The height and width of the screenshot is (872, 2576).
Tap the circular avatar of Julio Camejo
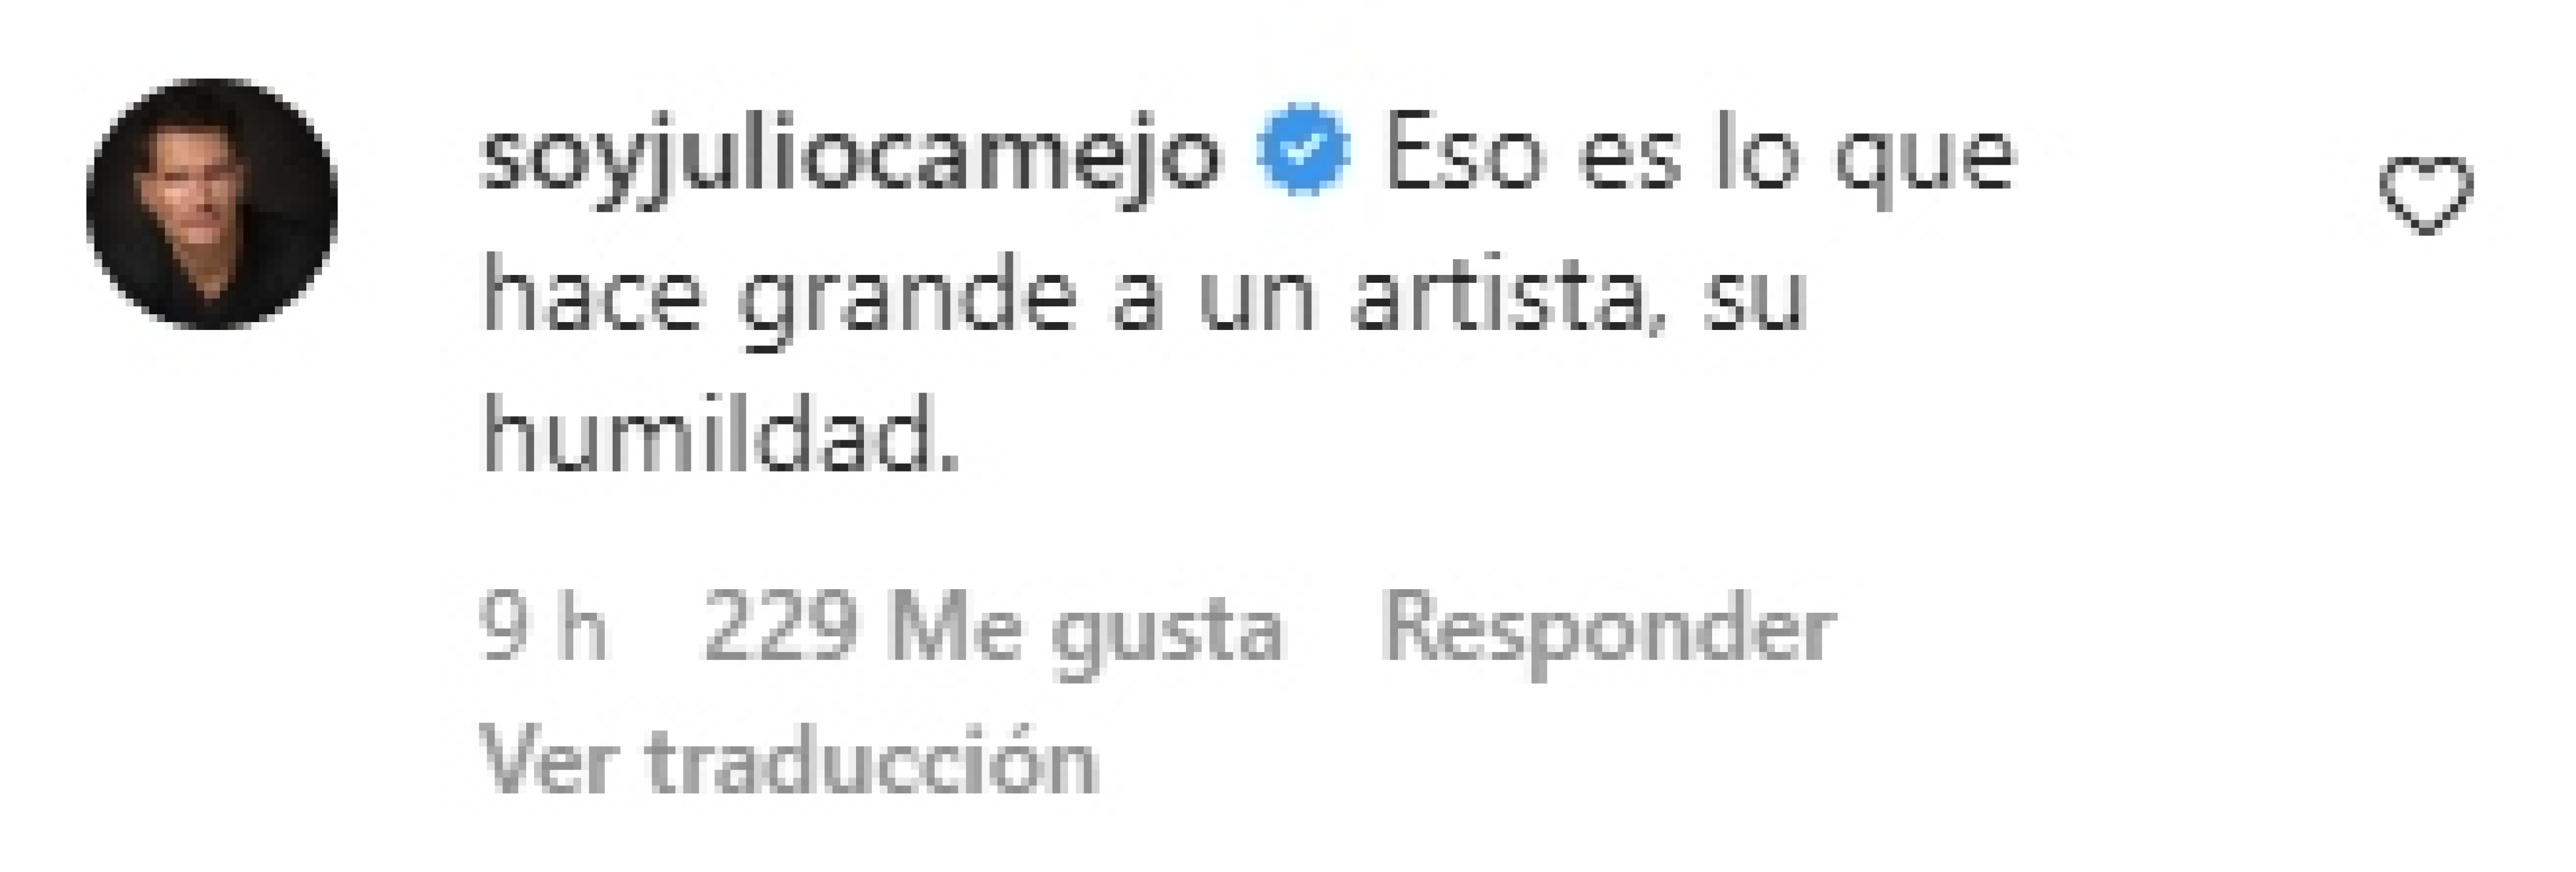click(212, 204)
